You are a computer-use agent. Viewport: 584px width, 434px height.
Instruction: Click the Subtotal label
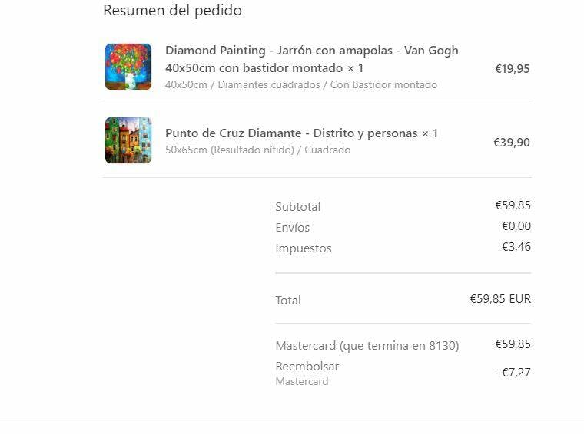coord(298,206)
